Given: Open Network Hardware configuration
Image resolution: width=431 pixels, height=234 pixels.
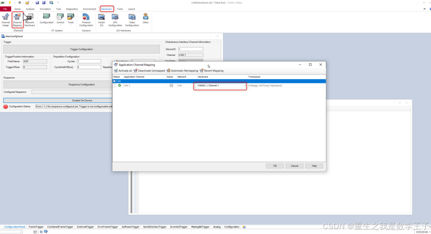Looking at the screenshot, I should tap(30, 20).
